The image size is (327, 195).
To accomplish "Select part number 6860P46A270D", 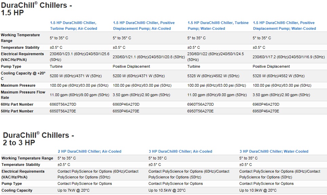I will click(126, 104).
